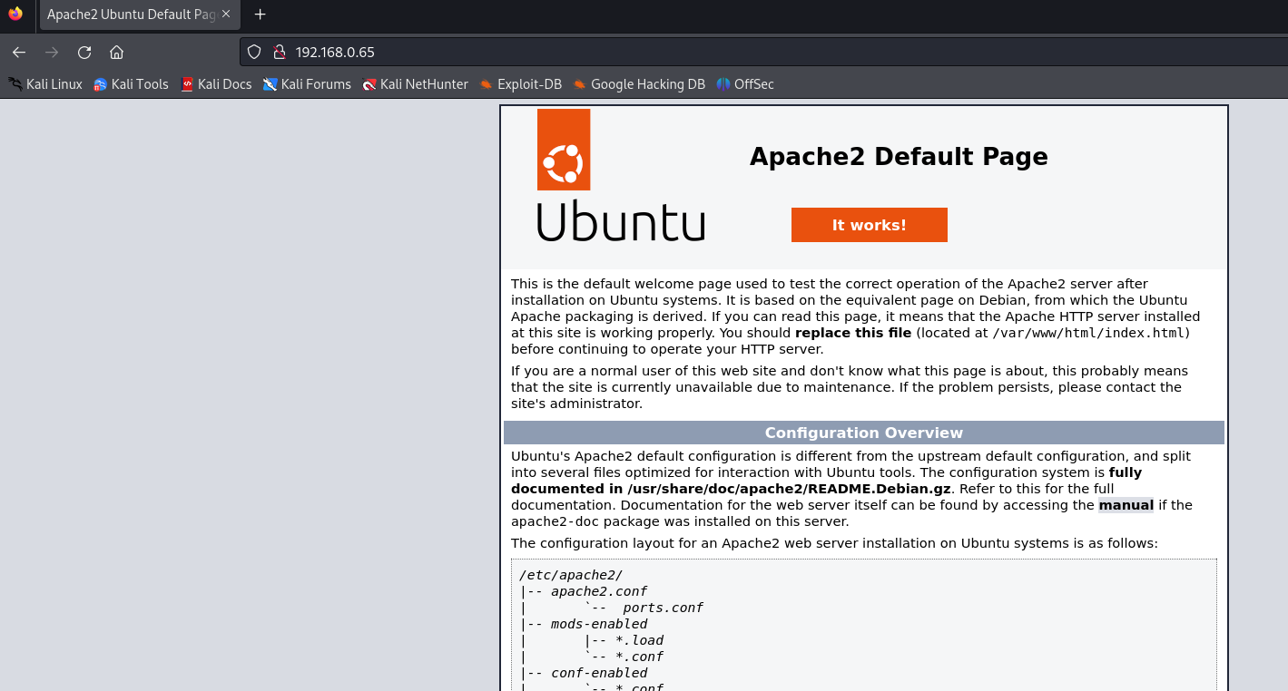
Task: Click the orange It works! banner
Action: coord(870,225)
